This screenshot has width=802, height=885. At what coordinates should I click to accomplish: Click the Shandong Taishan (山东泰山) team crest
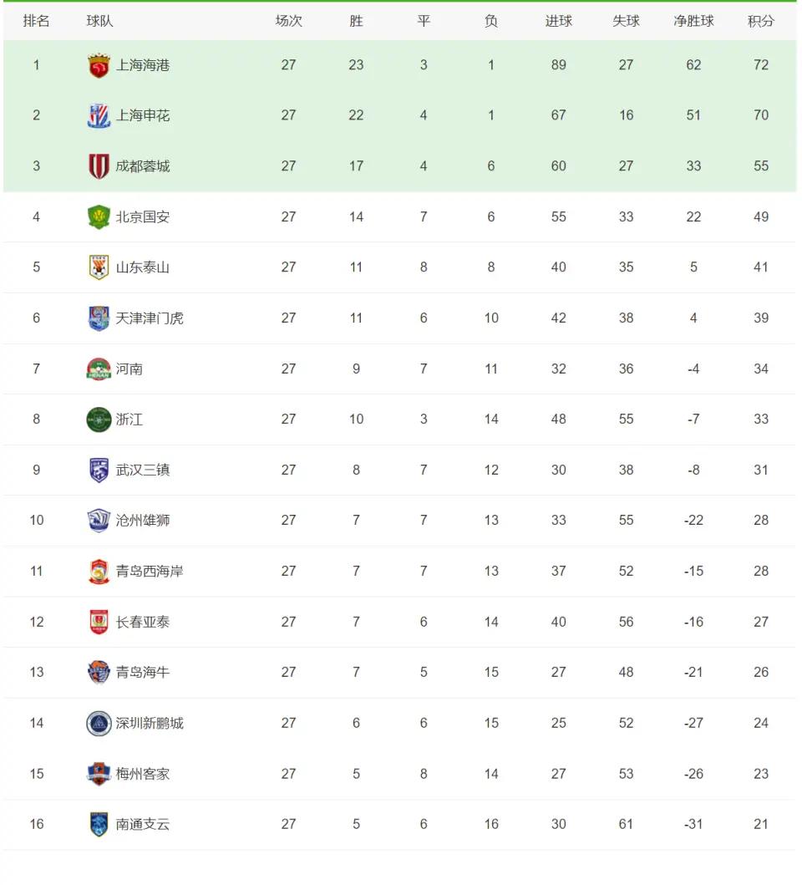click(x=99, y=267)
